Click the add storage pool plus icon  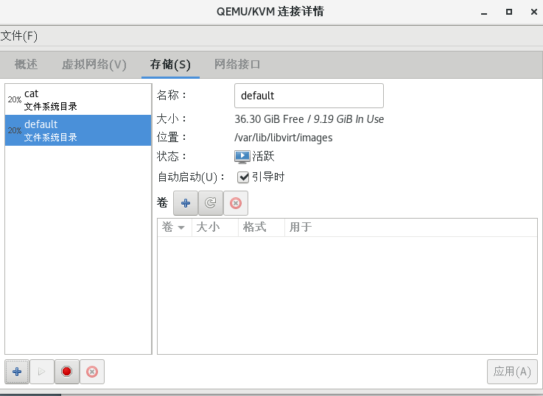point(17,372)
